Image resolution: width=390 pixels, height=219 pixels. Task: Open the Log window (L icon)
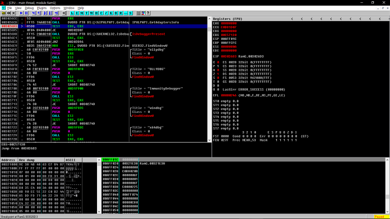[72, 13]
